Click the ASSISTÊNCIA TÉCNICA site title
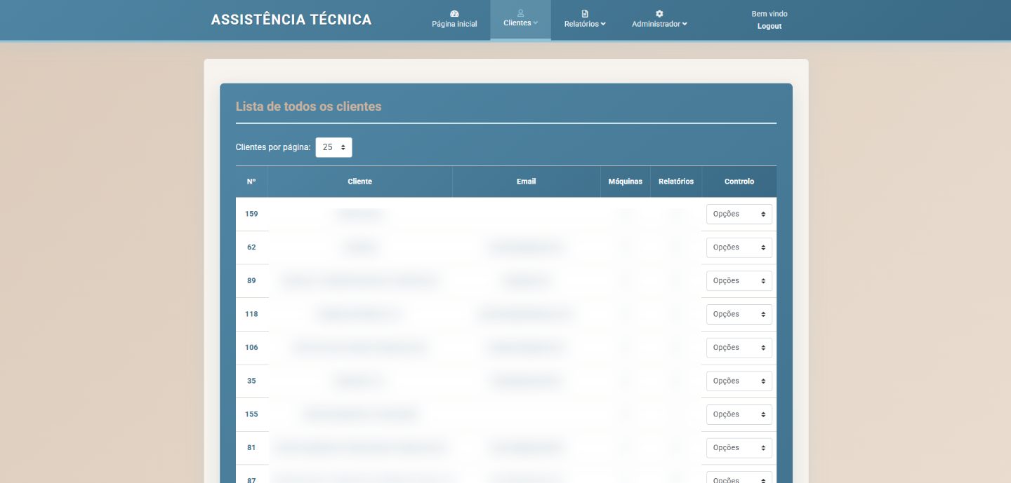 pyautogui.click(x=291, y=20)
